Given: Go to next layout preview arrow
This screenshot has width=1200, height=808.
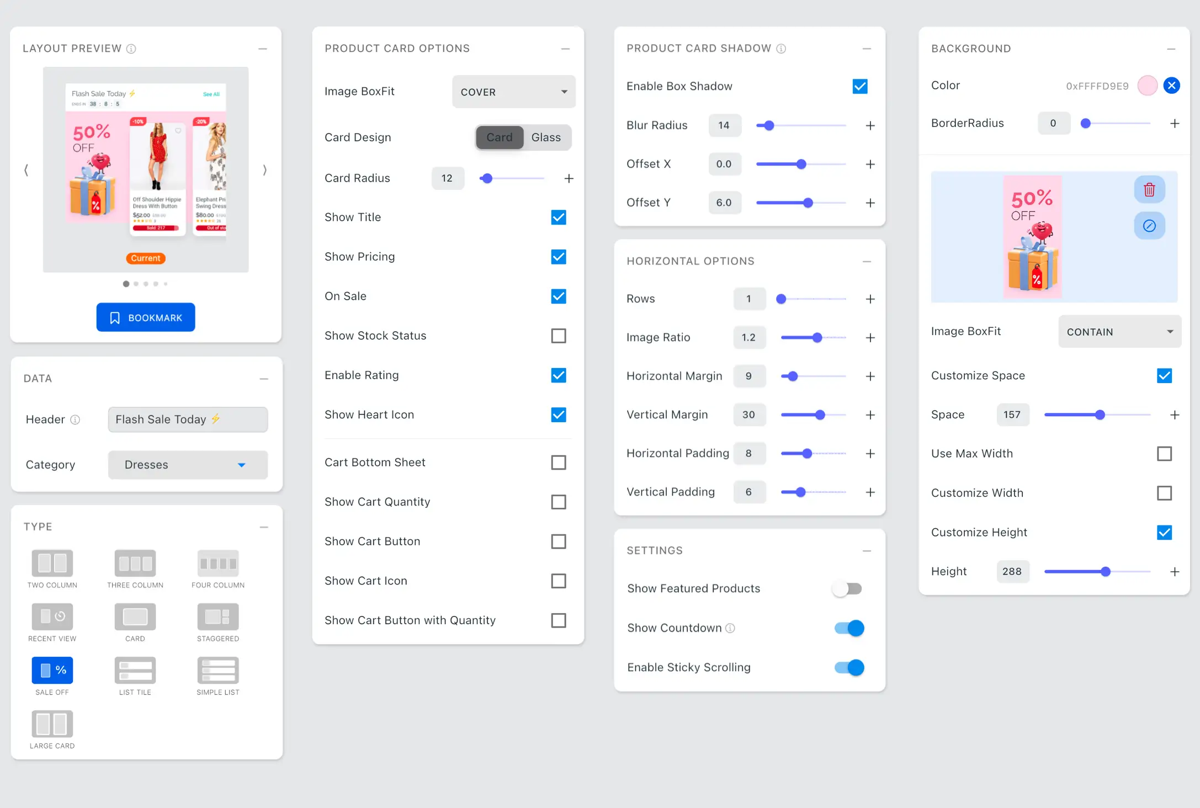Looking at the screenshot, I should click(x=265, y=170).
